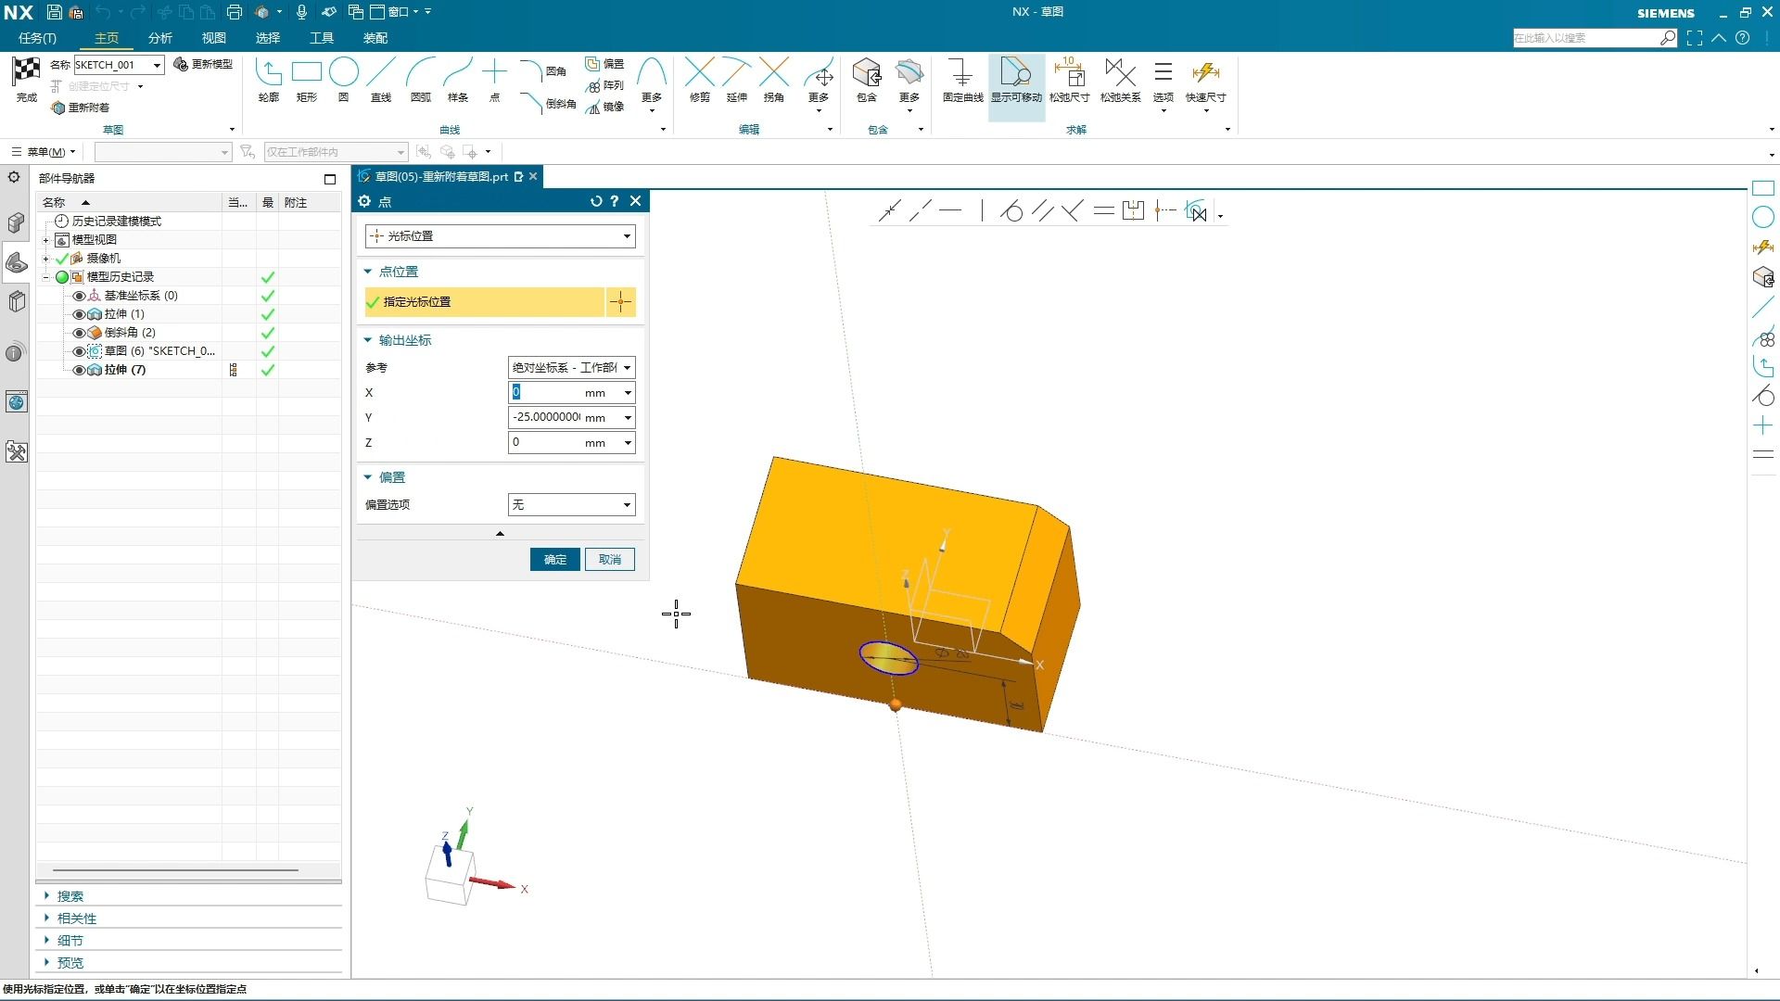Reset the 点 dialog with reset icon

click(x=596, y=201)
